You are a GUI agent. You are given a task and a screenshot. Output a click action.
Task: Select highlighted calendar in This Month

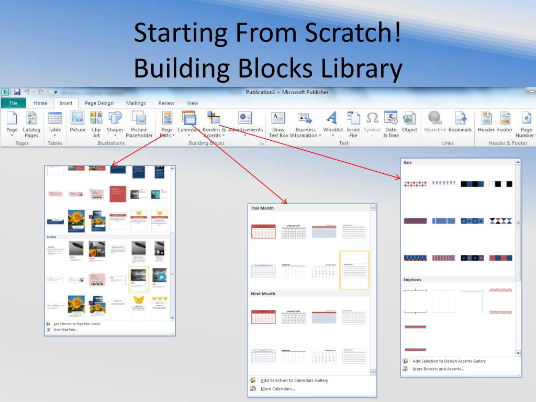pyautogui.click(x=354, y=270)
